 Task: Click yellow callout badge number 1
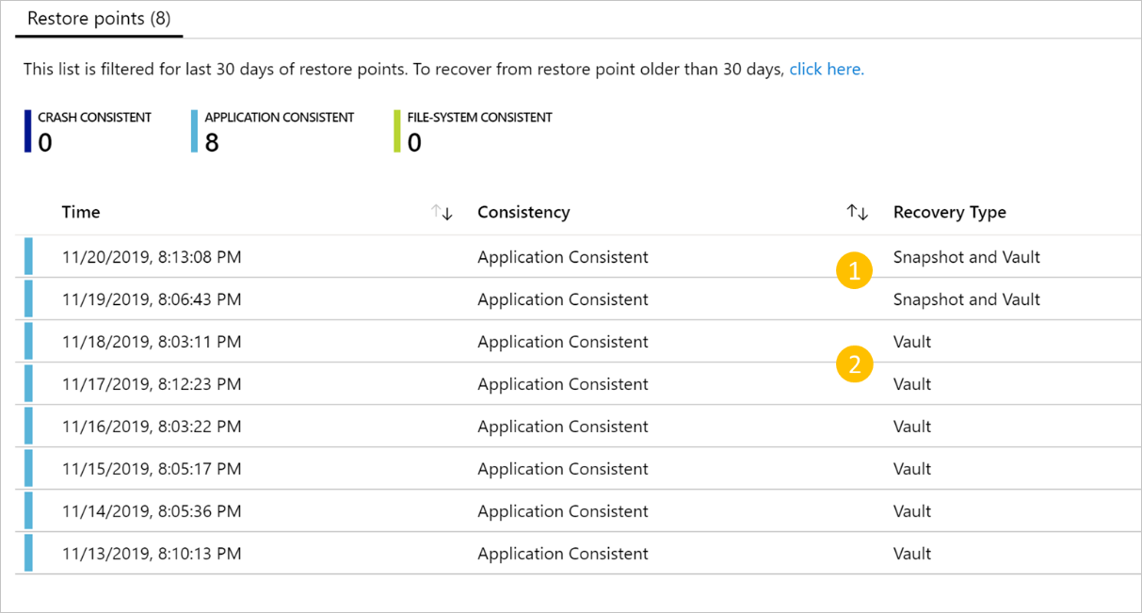coord(854,272)
